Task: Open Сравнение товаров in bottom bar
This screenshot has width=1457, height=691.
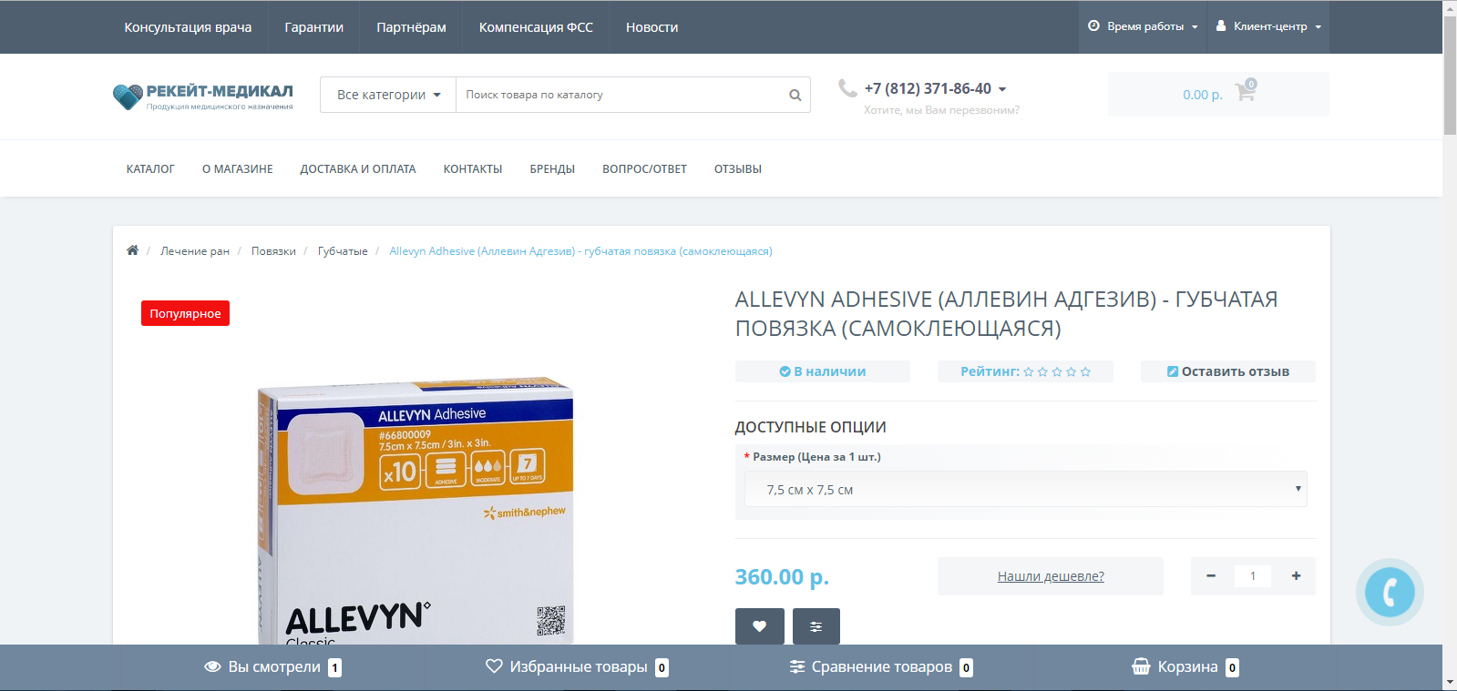Action: point(881,667)
